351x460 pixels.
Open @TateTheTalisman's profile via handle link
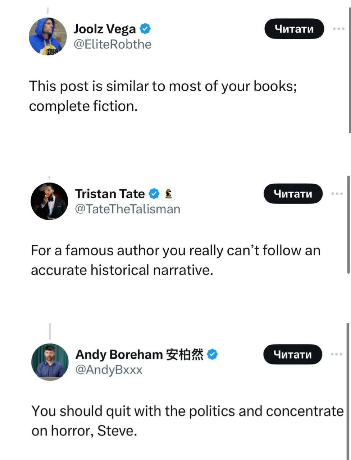pyautogui.click(x=128, y=209)
